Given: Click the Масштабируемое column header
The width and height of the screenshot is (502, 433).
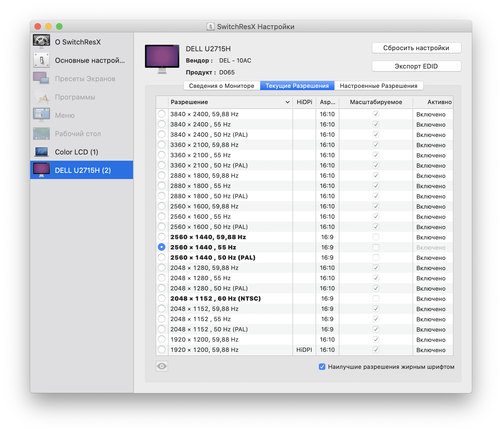Looking at the screenshot, I should [x=376, y=102].
